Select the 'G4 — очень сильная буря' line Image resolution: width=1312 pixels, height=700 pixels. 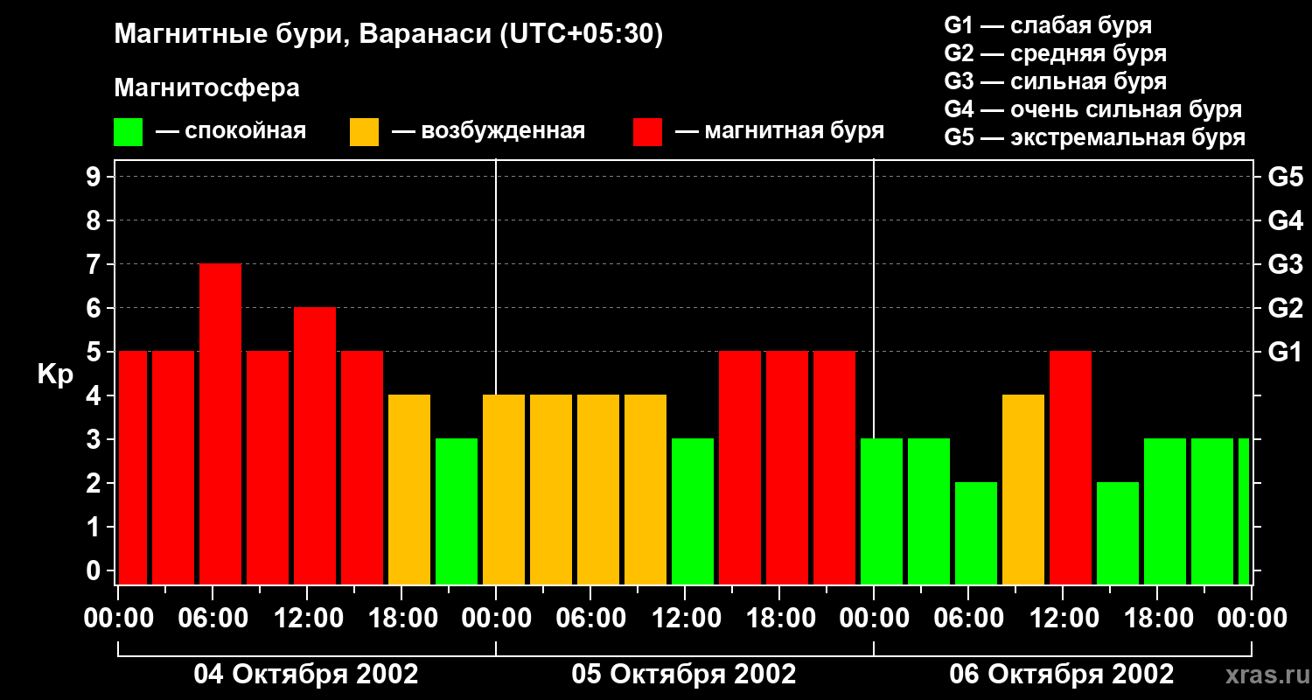[1092, 109]
